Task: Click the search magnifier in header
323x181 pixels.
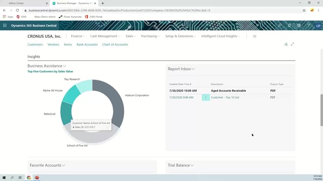Action: pyautogui.click(x=280, y=25)
